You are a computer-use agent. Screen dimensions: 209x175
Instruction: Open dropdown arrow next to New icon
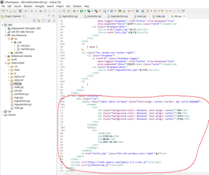coord(7,11)
